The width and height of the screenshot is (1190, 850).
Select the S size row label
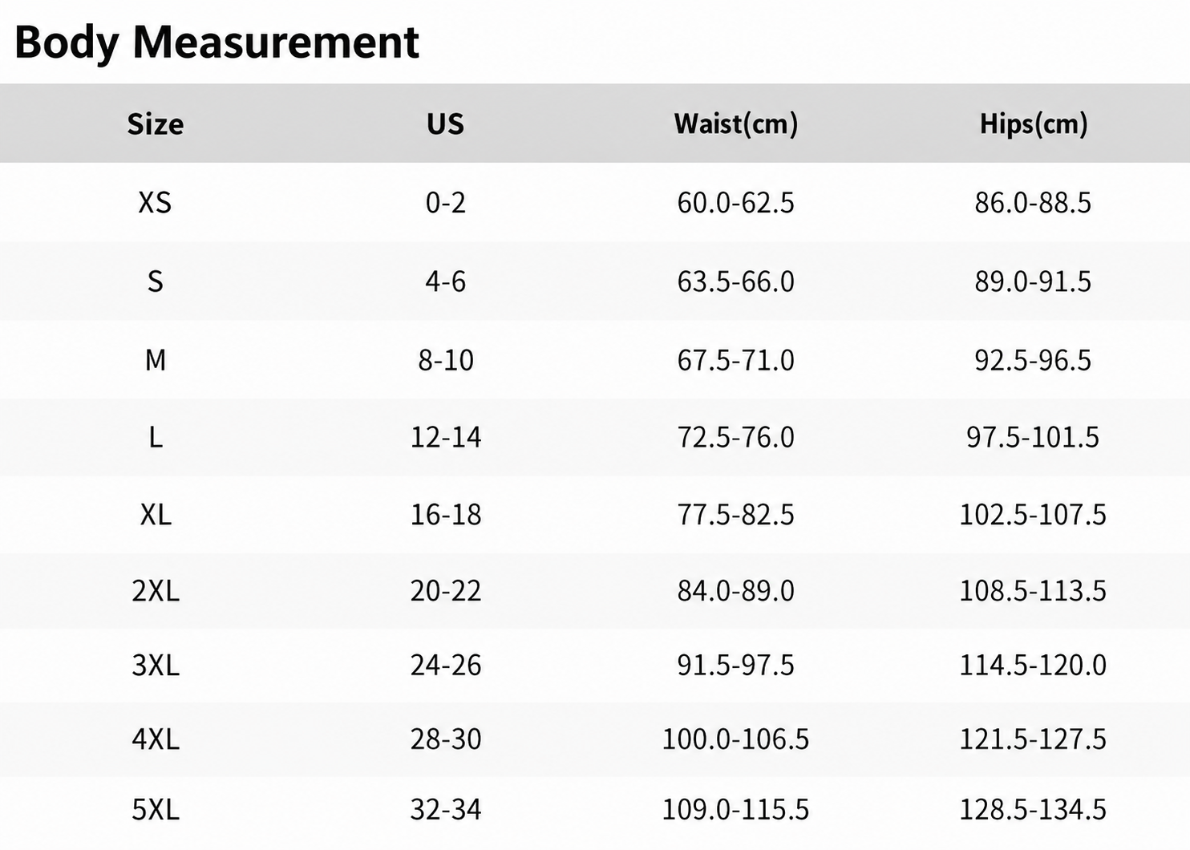pos(156,281)
